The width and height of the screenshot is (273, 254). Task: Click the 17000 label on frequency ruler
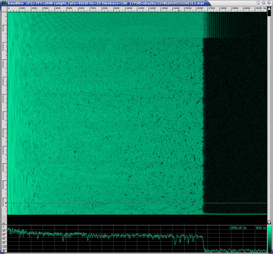(212, 8)
